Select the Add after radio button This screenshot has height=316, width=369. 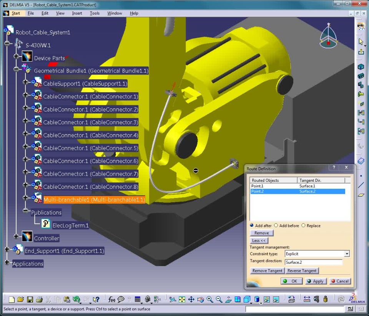click(x=251, y=225)
